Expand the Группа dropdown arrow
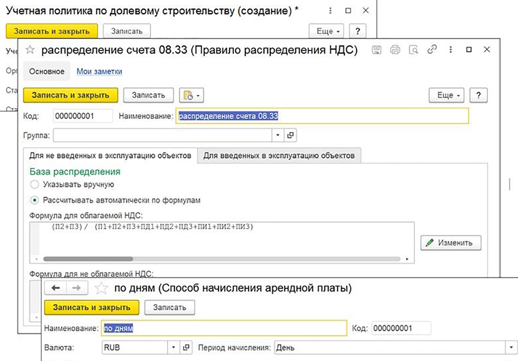Viewport: 518px width, 361px height. tap(278, 135)
